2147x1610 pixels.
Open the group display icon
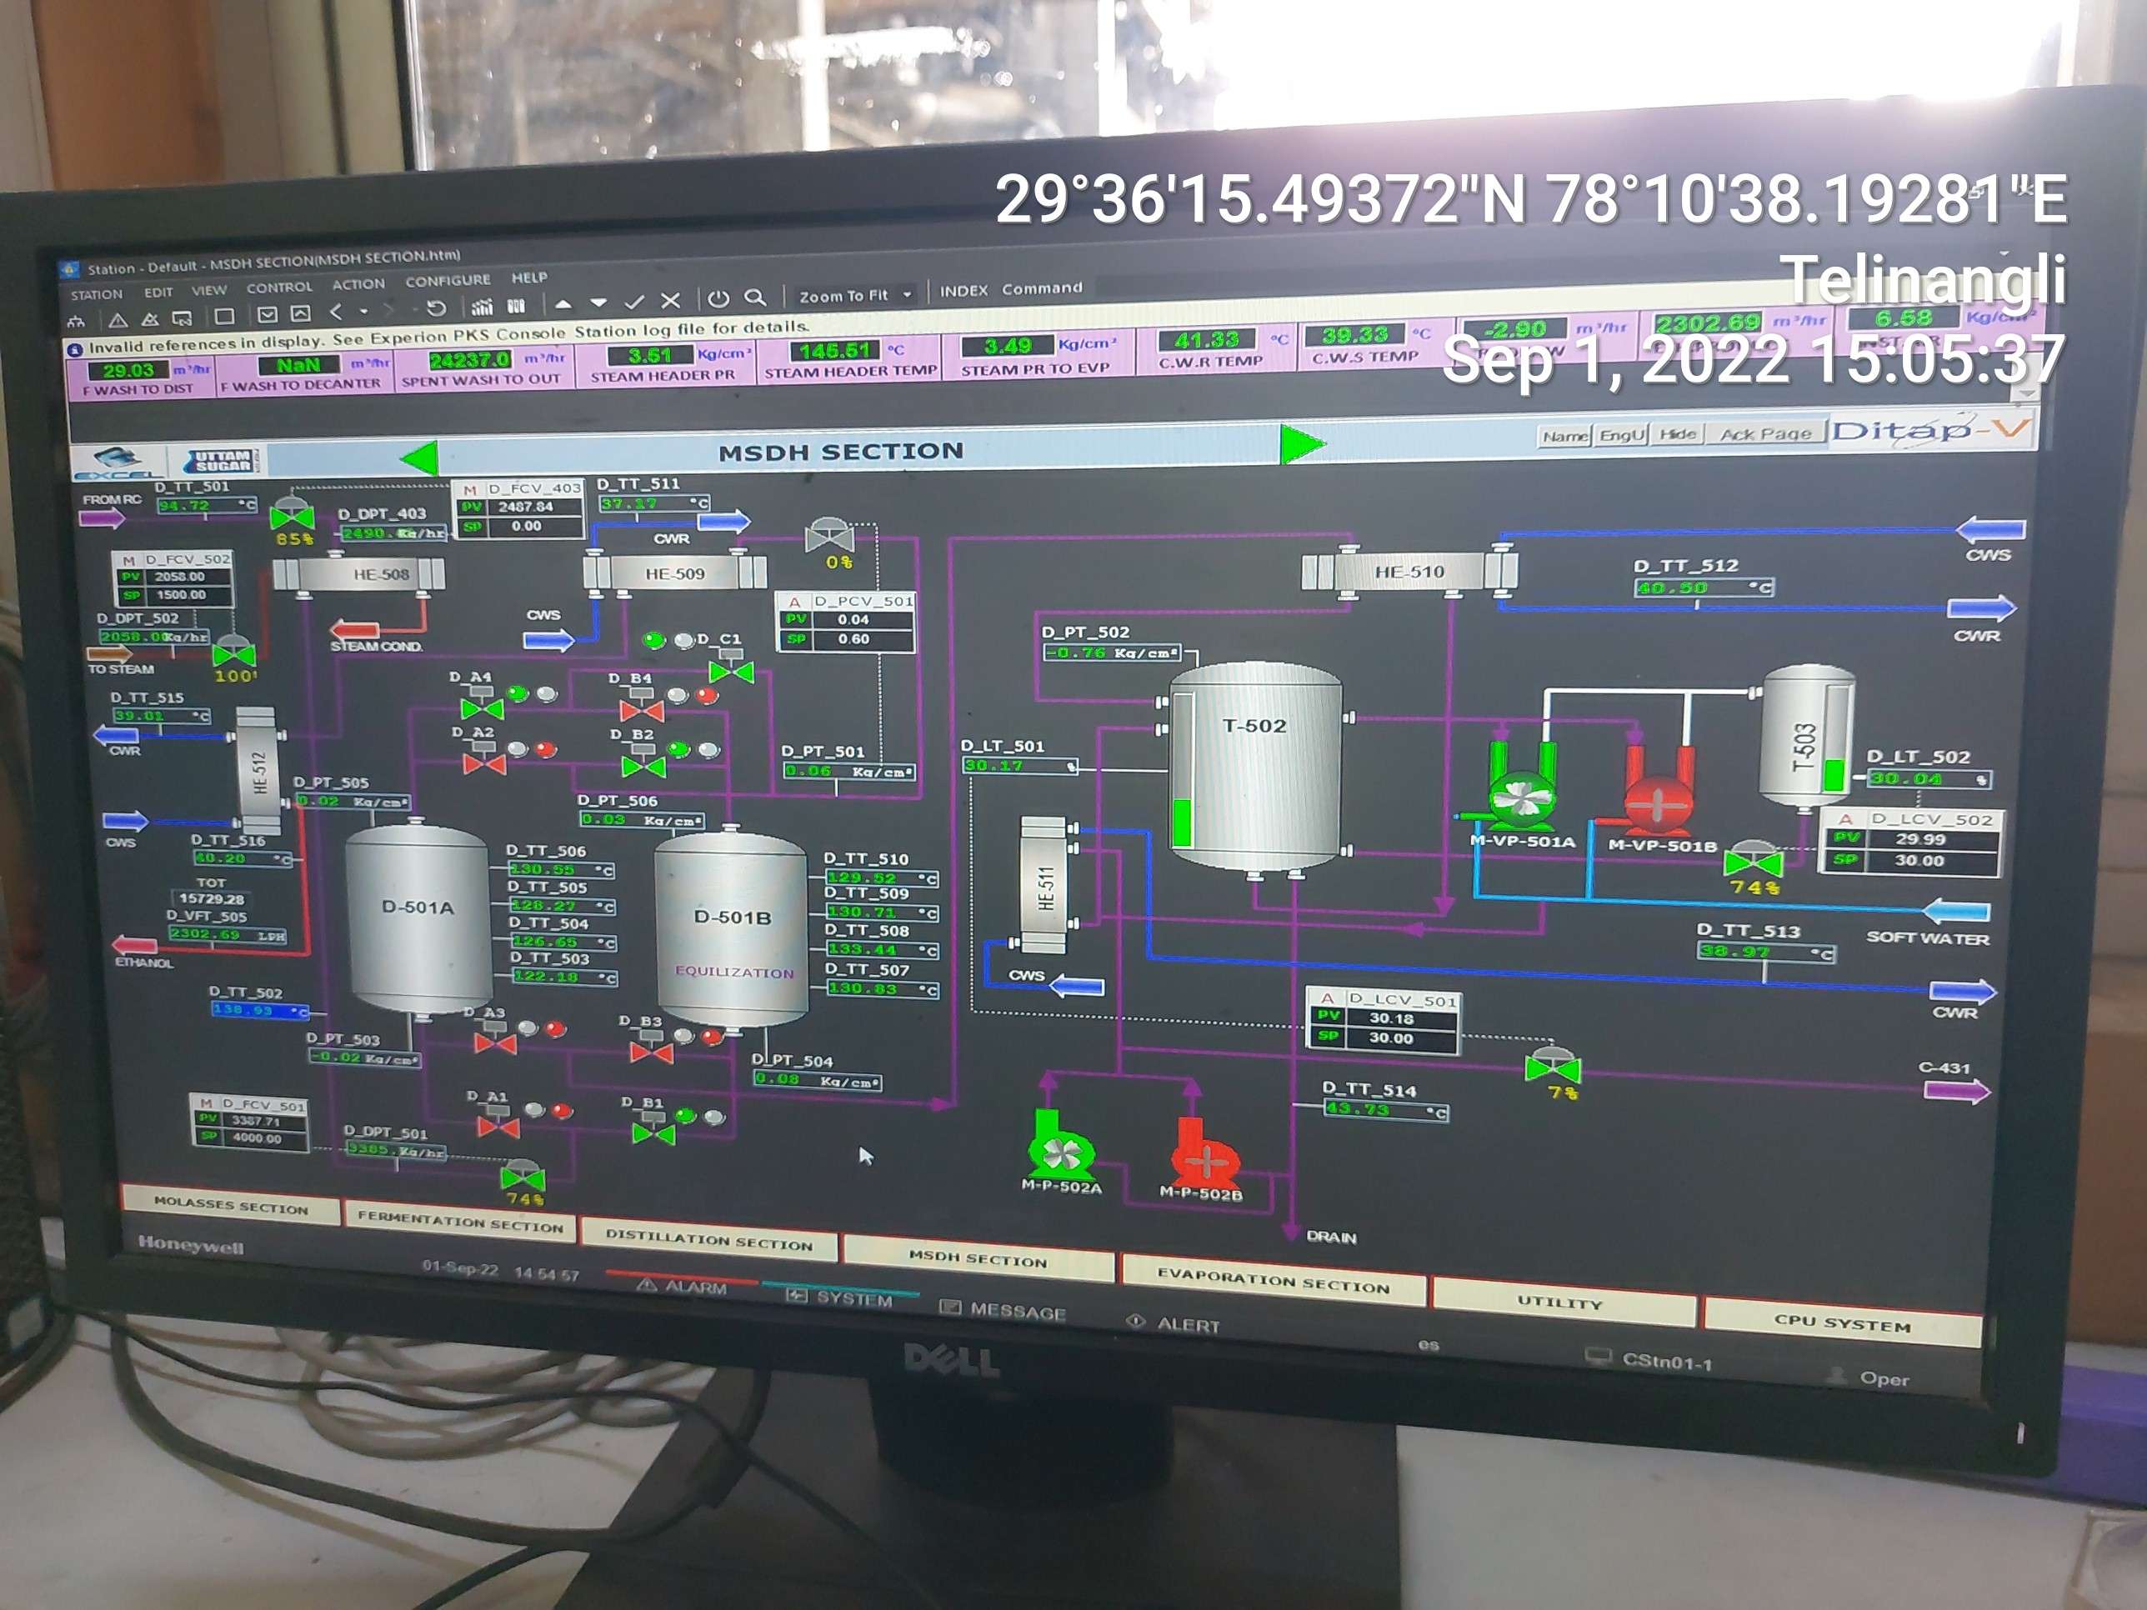coord(517,307)
